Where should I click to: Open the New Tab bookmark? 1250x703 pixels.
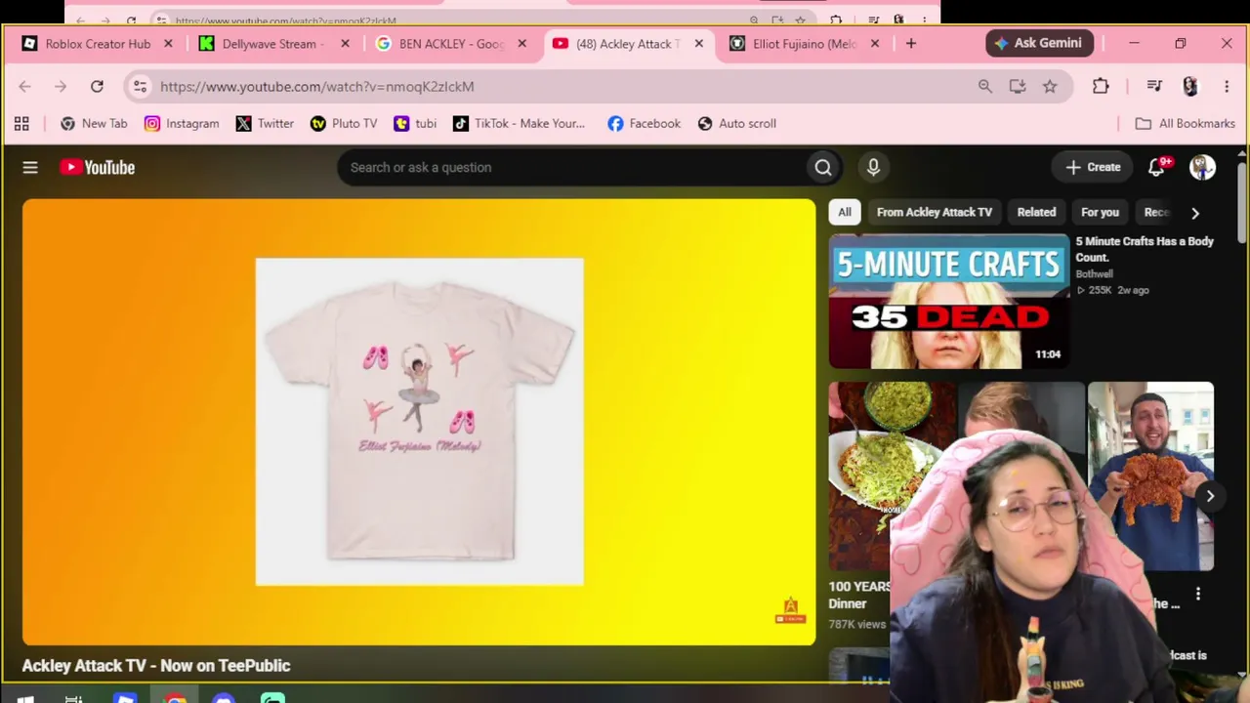(94, 124)
